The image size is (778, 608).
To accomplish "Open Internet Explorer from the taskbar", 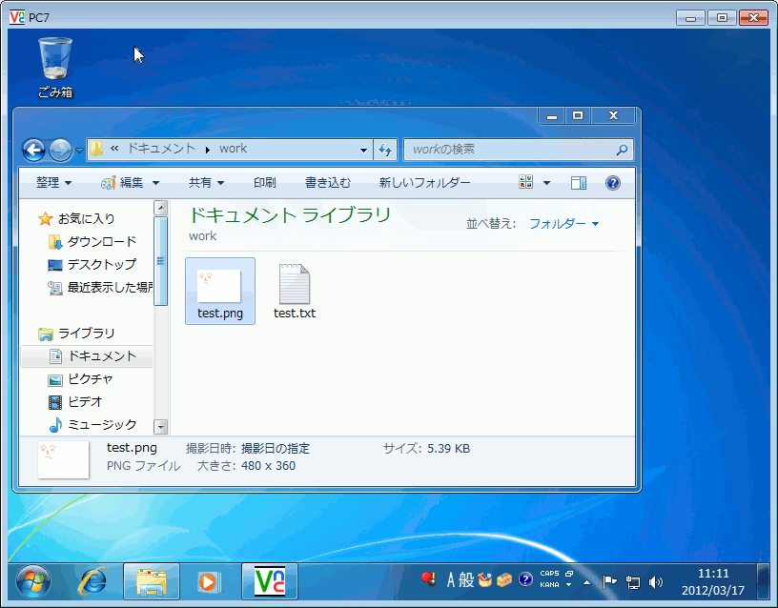I will (x=93, y=581).
